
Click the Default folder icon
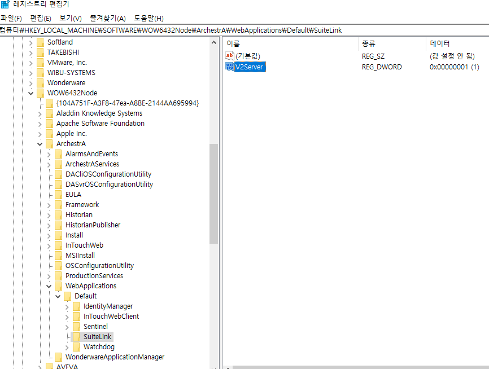click(x=67, y=296)
